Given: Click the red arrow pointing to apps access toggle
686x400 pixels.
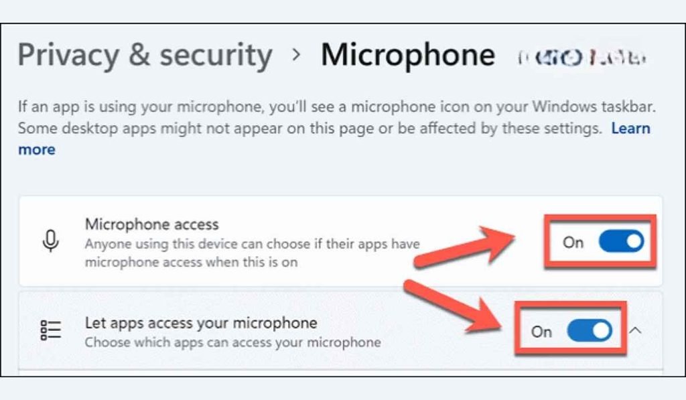Looking at the screenshot, I should pos(454,308).
